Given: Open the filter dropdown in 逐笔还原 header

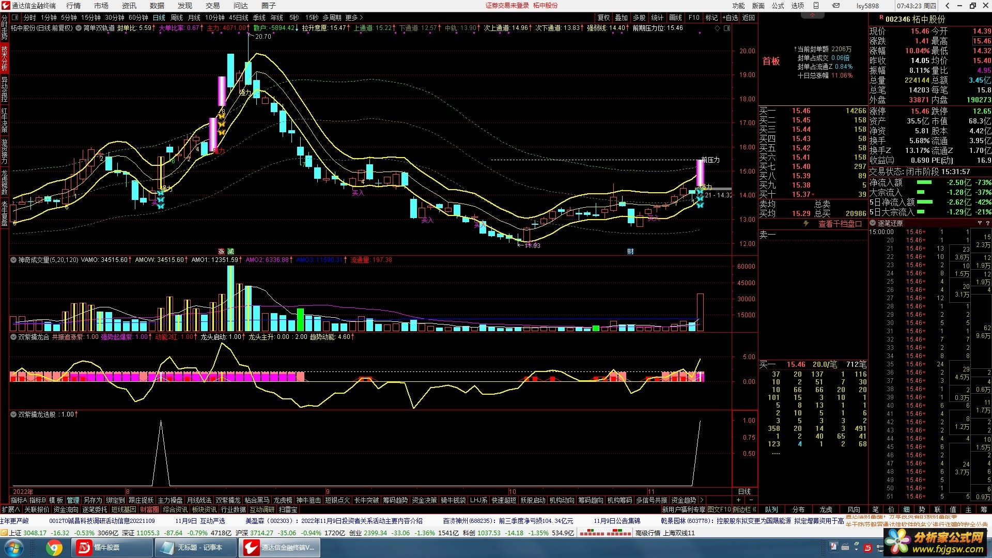Looking at the screenshot, I should [980, 223].
